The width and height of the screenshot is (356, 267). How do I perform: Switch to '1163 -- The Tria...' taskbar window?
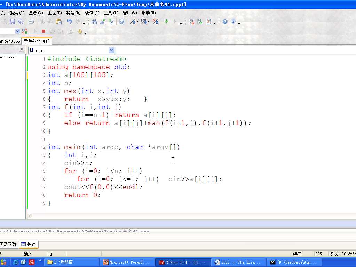(x=239, y=262)
